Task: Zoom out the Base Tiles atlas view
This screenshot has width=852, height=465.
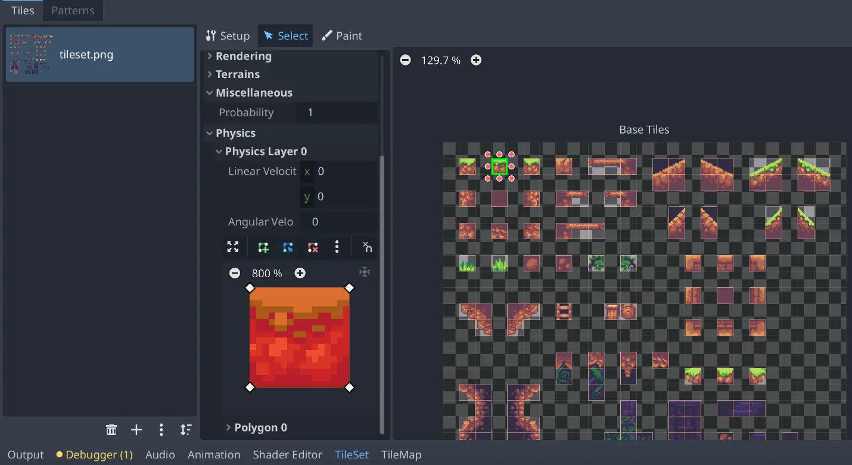Action: (405, 60)
